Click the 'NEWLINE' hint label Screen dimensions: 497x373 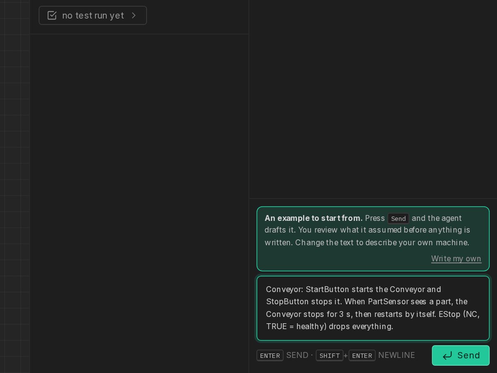pos(396,355)
